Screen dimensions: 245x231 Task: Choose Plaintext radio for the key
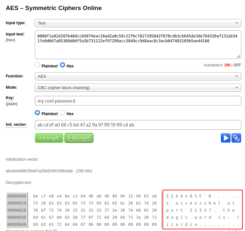coord(37,113)
